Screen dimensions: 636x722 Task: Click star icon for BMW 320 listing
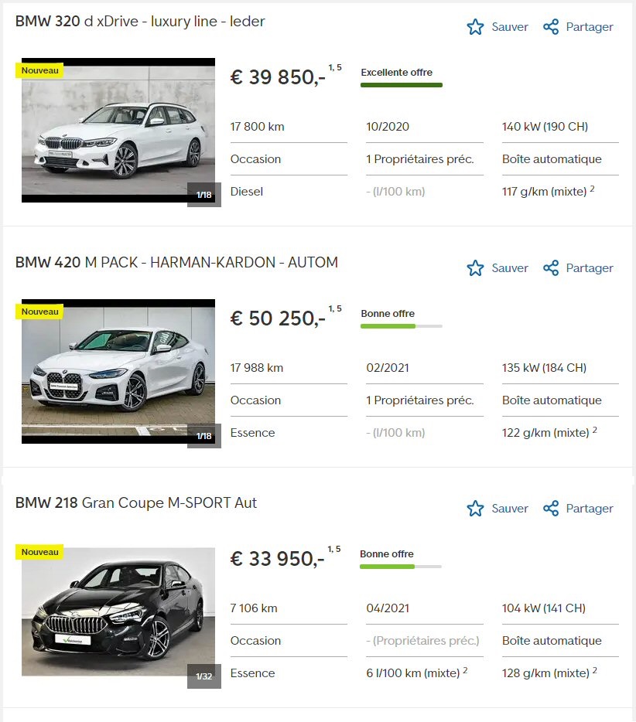point(475,27)
